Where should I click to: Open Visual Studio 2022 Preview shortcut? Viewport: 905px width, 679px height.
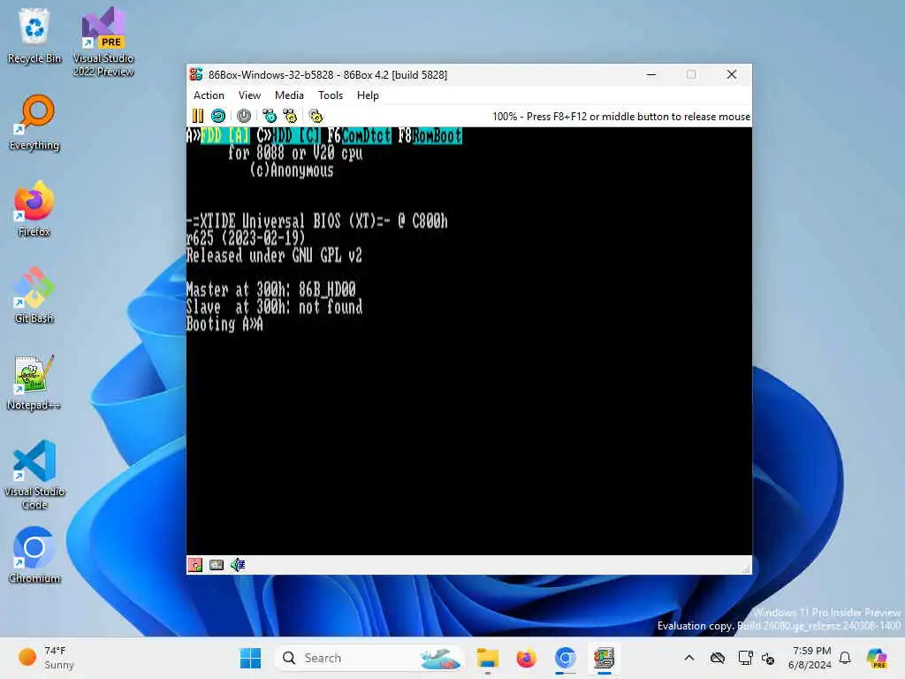[x=103, y=42]
